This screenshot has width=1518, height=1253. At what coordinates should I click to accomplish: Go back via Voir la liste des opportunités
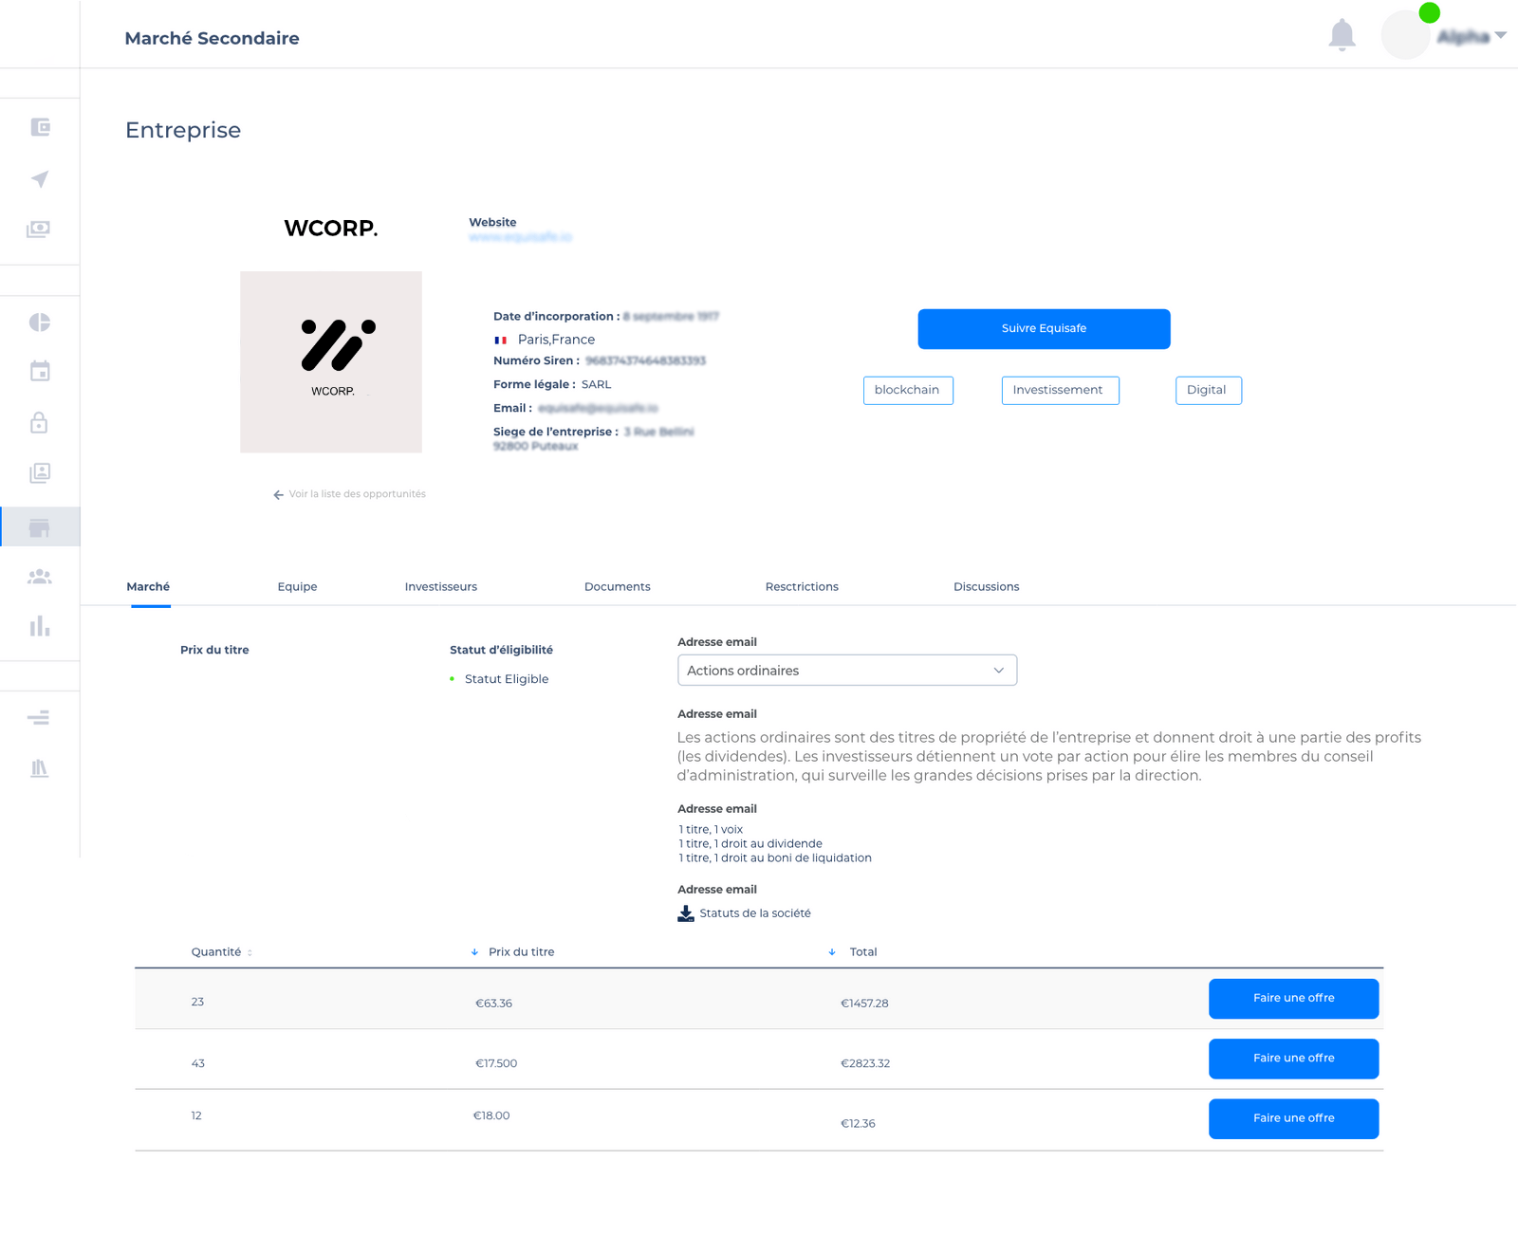coord(349,494)
